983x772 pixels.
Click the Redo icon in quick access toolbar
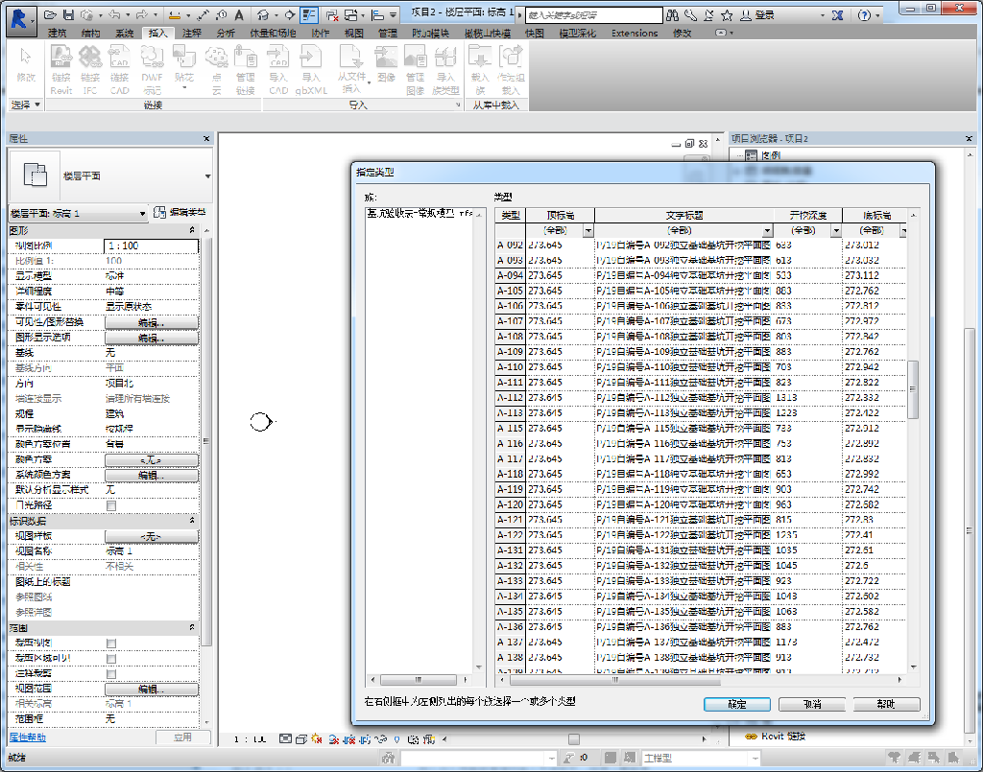coord(142,14)
